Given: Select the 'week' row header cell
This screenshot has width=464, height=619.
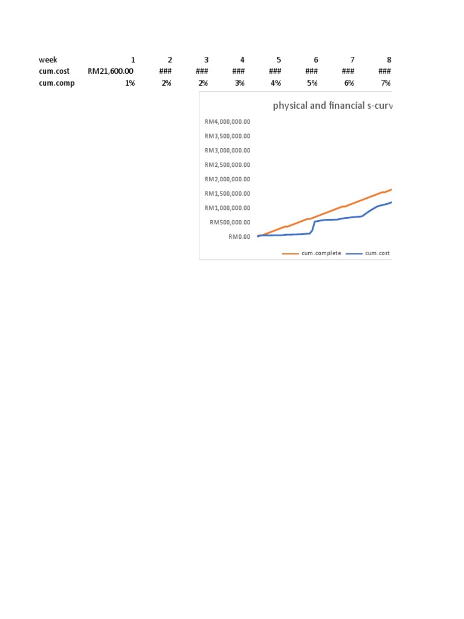Looking at the screenshot, I should pos(48,60).
